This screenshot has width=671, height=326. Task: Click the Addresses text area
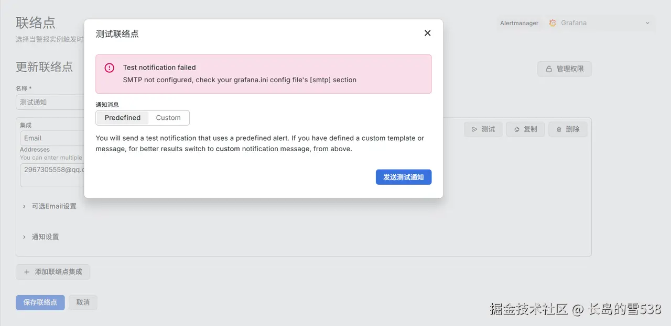click(52, 175)
